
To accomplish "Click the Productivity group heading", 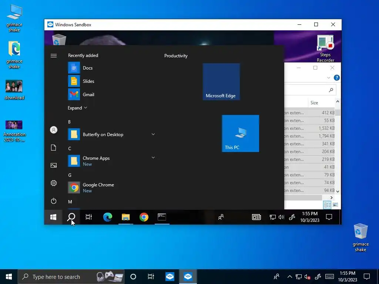I will point(176,56).
